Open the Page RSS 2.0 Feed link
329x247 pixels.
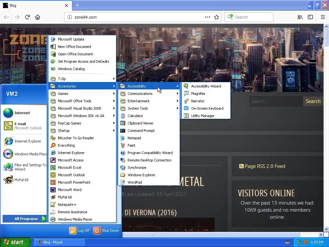(262, 166)
